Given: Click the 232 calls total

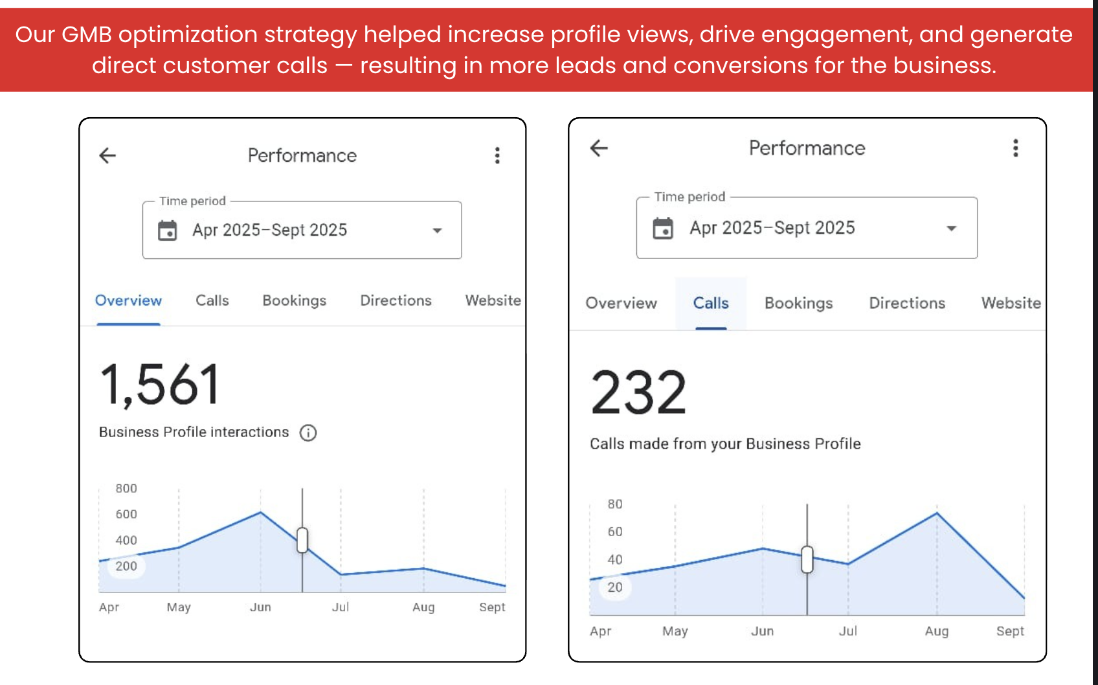Looking at the screenshot, I should [x=638, y=392].
